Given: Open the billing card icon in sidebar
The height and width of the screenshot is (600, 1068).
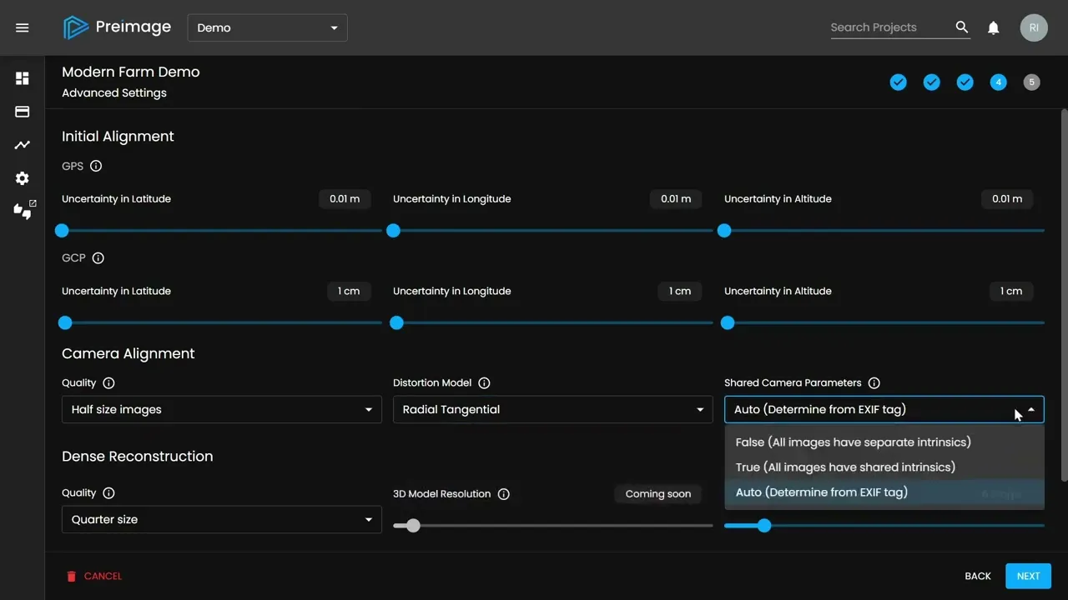Looking at the screenshot, I should (23, 112).
